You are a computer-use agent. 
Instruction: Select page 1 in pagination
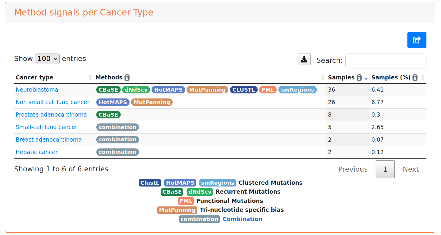(x=385, y=169)
